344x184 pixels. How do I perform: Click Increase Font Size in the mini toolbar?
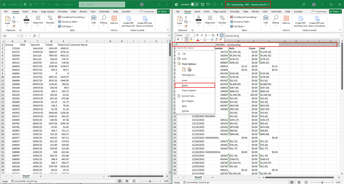tap(198, 35)
